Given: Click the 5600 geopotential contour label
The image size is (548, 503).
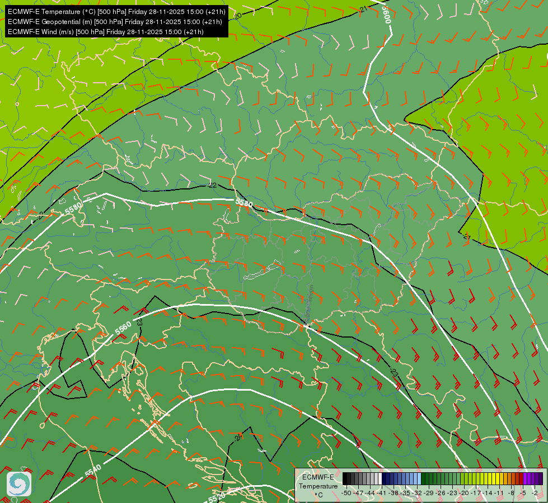Looking at the screenshot, I should [386, 14].
